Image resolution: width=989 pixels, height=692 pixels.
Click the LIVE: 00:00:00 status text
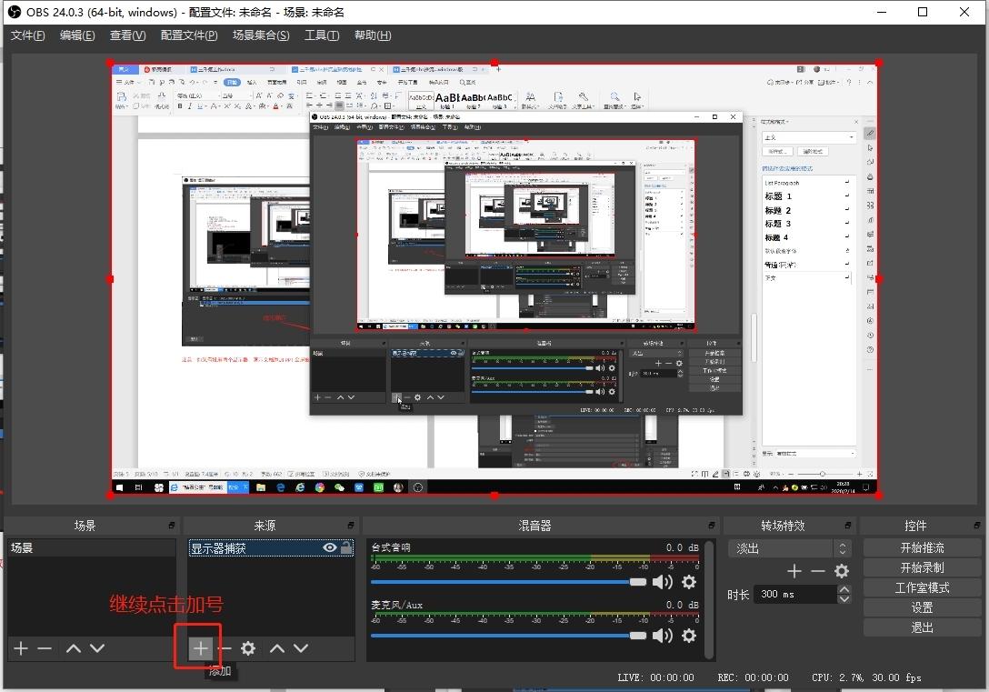point(655,677)
